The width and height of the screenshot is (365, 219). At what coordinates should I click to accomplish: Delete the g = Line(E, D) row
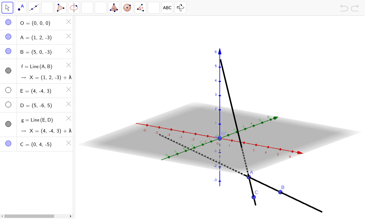69,118
